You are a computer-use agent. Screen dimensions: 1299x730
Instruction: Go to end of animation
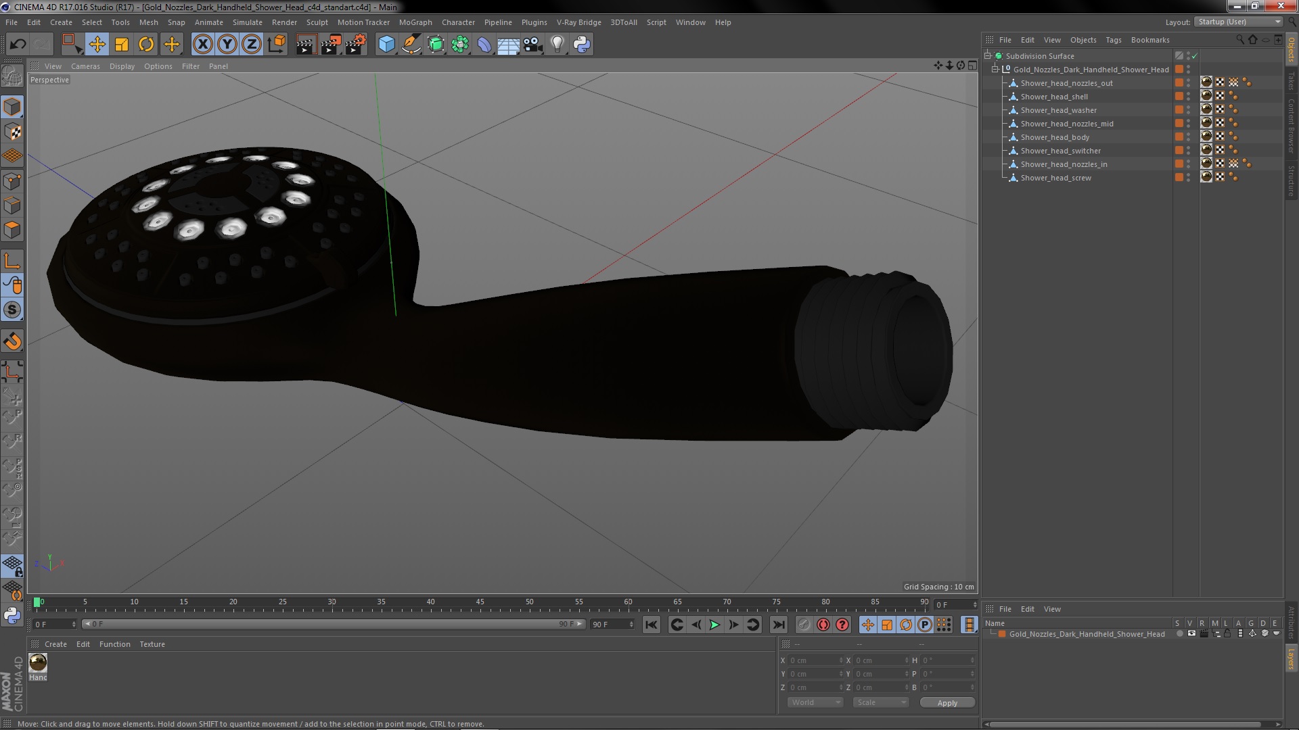(x=778, y=625)
